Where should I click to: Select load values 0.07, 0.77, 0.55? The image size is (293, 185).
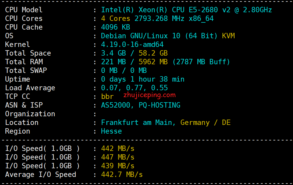(134, 88)
